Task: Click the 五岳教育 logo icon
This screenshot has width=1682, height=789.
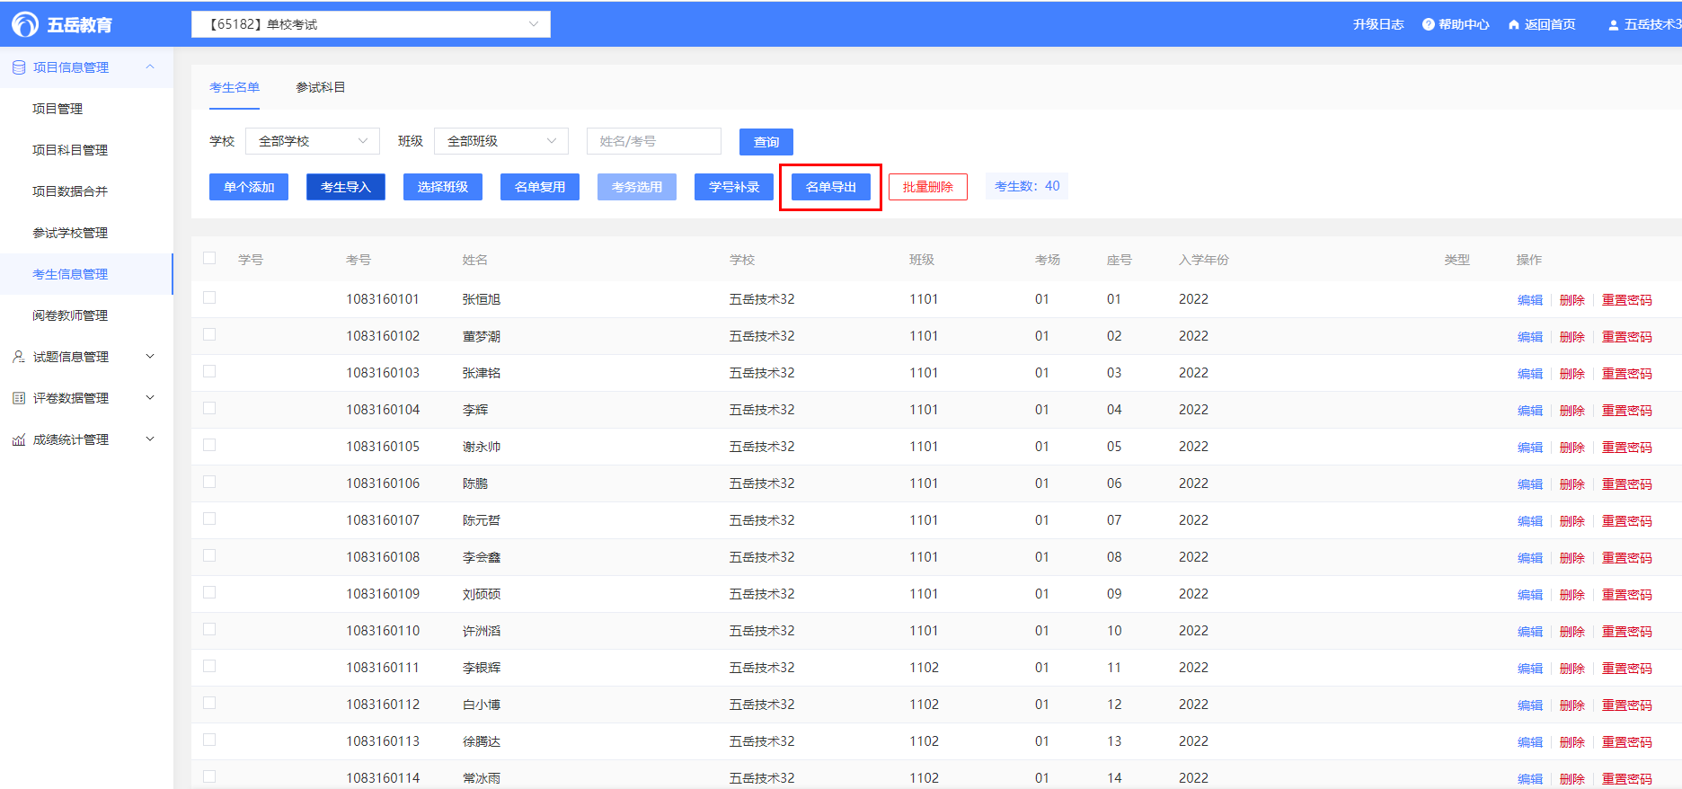Action: pyautogui.click(x=25, y=24)
